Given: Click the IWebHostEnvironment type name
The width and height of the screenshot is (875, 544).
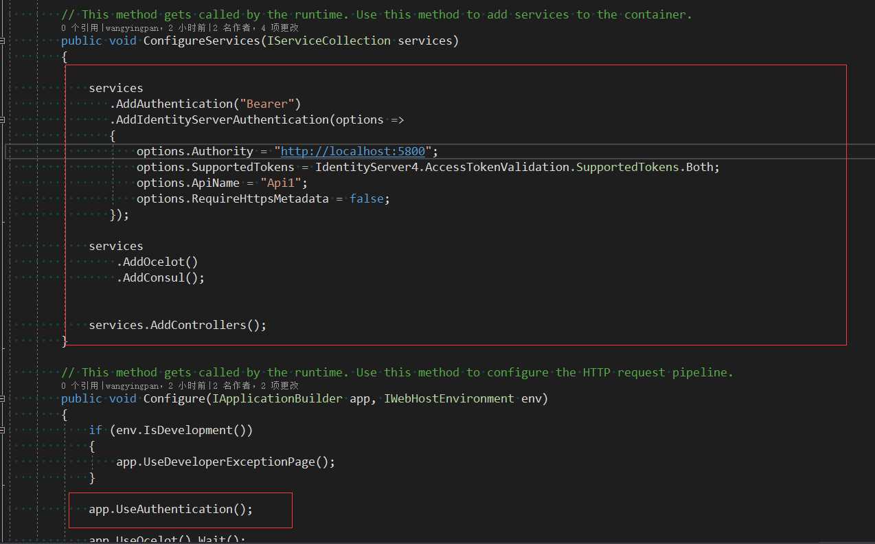Looking at the screenshot, I should click(449, 399).
